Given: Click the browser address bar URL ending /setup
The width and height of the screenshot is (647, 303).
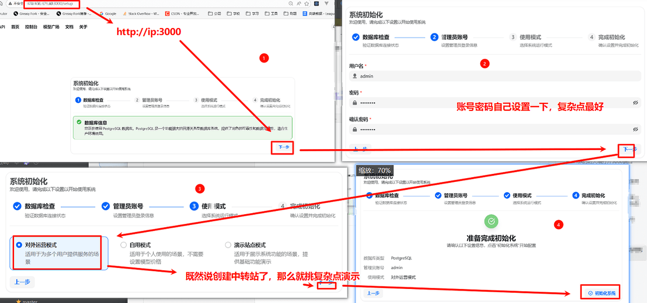Looking at the screenshot, I should pyautogui.click(x=51, y=3).
